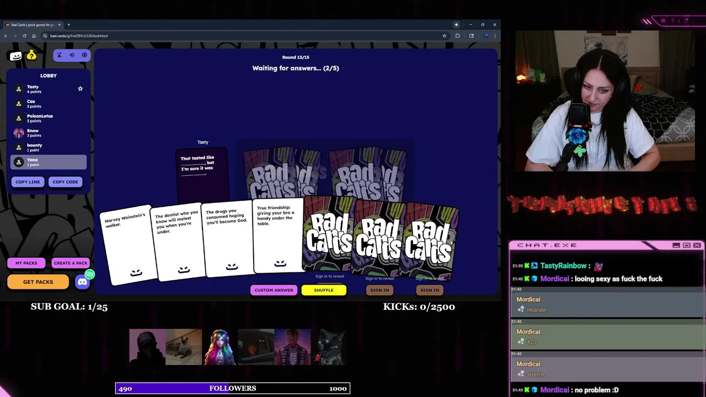
Task: Click Snow's avatar picture in lobby
Action: pos(19,133)
